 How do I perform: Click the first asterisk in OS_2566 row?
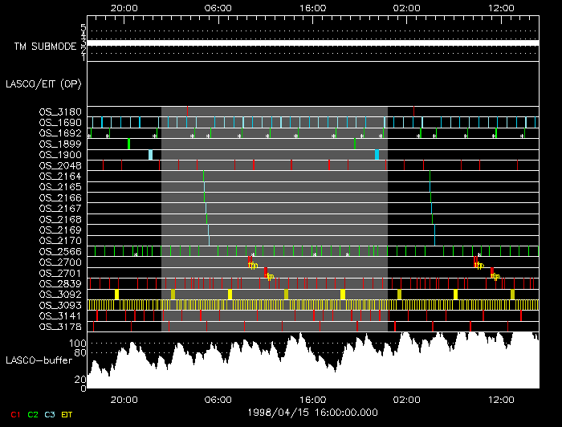[x=136, y=254]
